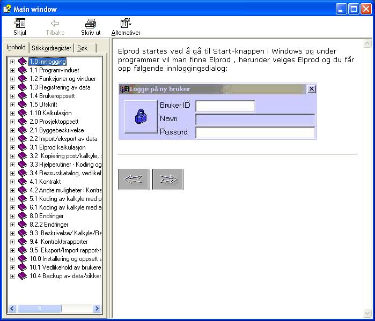Click the Navn field in dialog
This screenshot has width=375, height=321.
[255, 119]
